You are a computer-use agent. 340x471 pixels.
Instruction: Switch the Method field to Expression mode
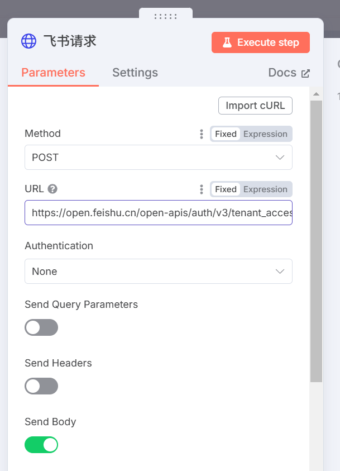click(x=265, y=134)
